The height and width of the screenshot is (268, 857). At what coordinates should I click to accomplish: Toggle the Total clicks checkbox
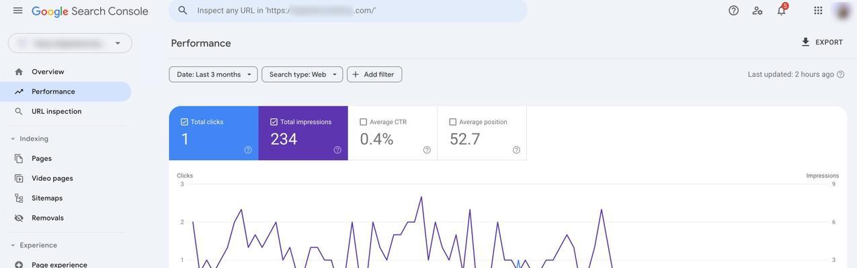coord(184,122)
